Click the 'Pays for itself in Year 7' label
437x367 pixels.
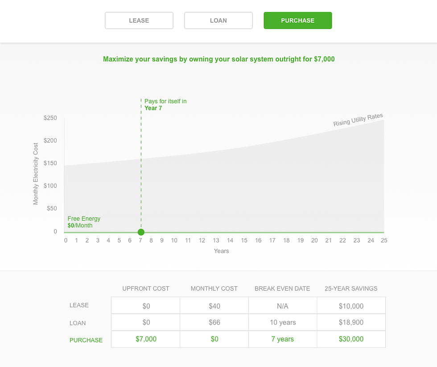(x=165, y=105)
